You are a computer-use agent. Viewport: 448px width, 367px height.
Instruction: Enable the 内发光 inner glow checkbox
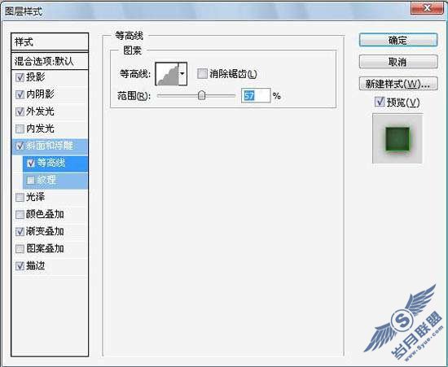coord(20,129)
